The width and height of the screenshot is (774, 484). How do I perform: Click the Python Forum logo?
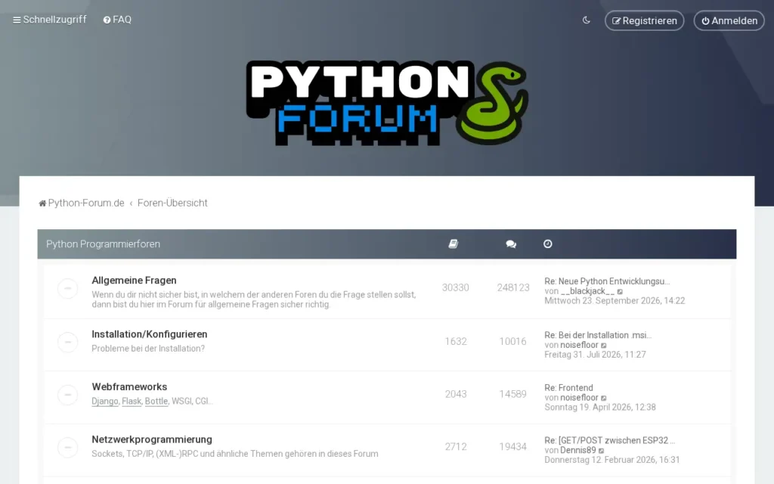click(387, 103)
